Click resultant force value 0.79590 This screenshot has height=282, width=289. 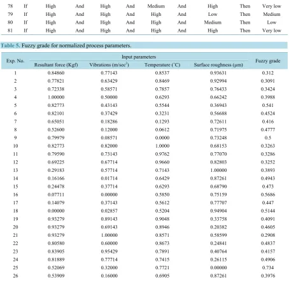[x=56, y=154]
